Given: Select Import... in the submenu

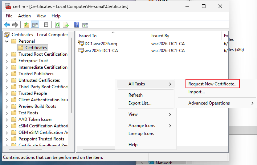Looking at the screenshot, I should (196, 92).
